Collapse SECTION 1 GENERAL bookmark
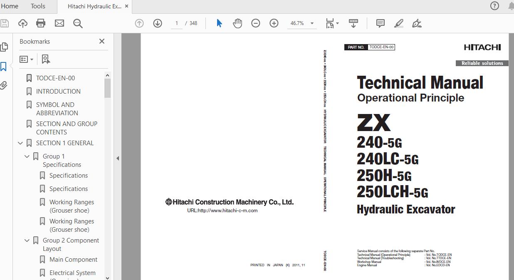 point(20,143)
